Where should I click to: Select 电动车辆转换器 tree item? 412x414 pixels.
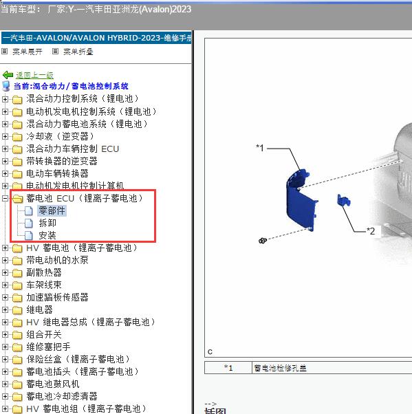coord(57,174)
